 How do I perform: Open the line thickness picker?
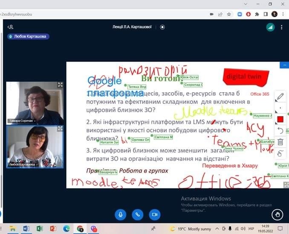pyautogui.click(x=280, y=108)
